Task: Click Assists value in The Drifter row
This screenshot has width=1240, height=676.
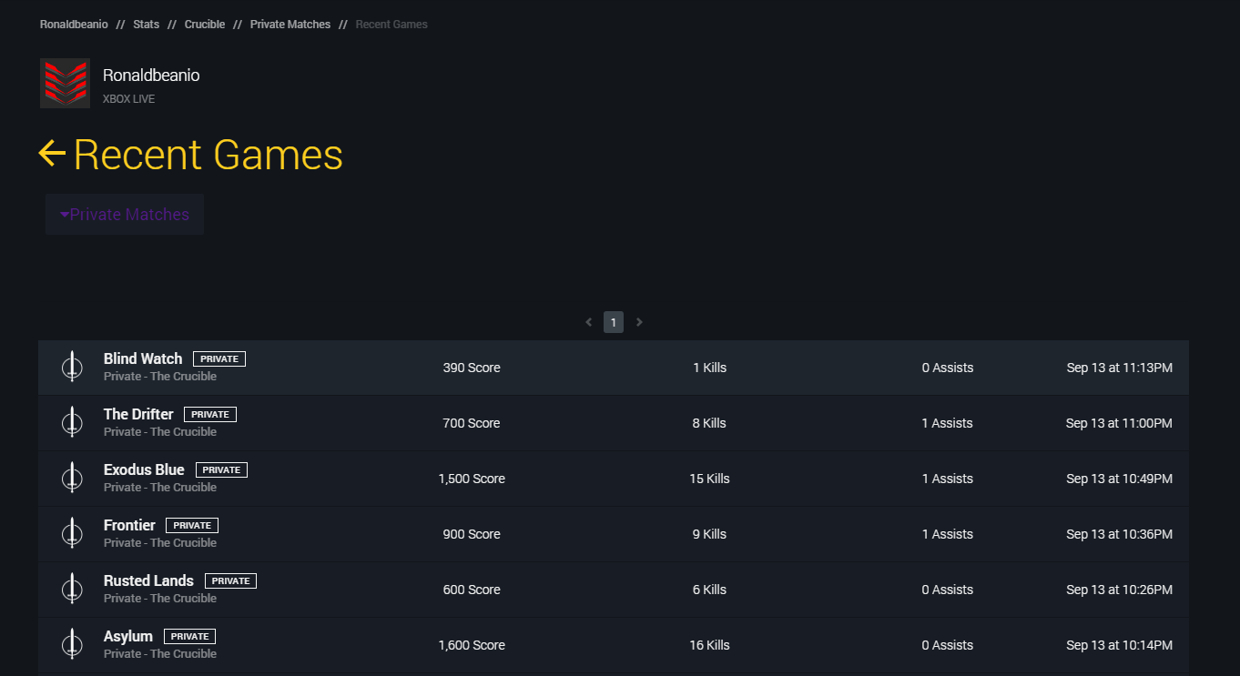Action: coord(948,423)
